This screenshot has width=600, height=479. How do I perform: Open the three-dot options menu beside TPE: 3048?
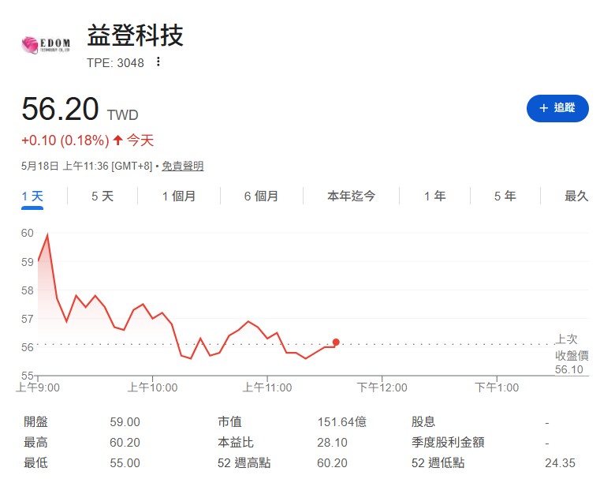158,62
